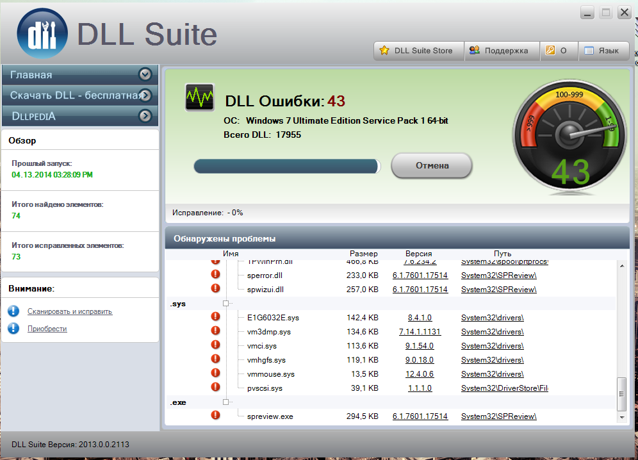This screenshot has width=638, height=460.
Task: Open version link 6.1.7601.17514 of sperror.dll
Action: click(x=420, y=275)
